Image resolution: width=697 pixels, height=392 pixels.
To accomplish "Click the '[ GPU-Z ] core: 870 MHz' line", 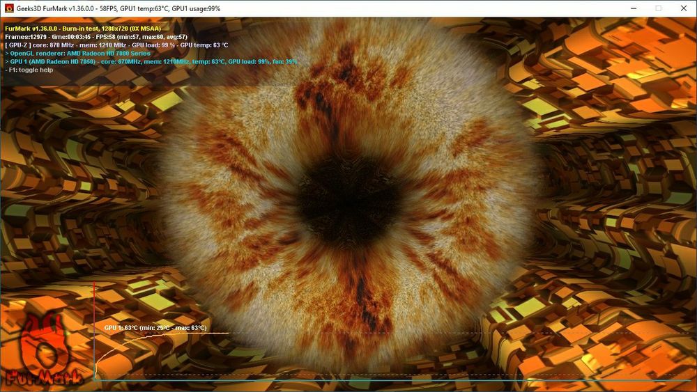I will coord(116,45).
